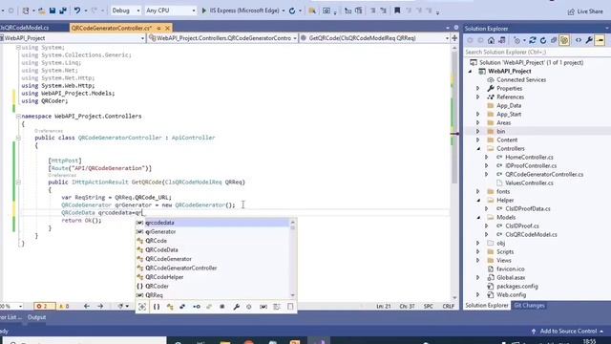Viewport: 611px width, 344px height.
Task: Click the Search Solution Explorer input field
Action: coord(537,52)
